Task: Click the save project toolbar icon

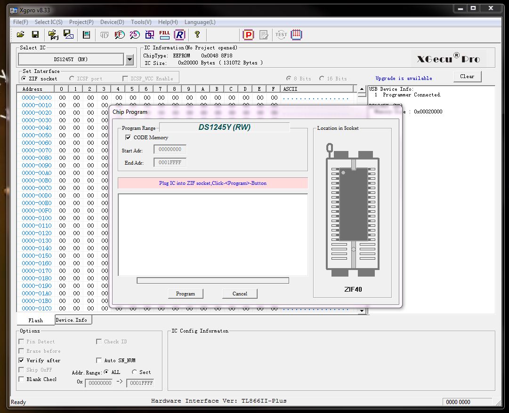Action: pyautogui.click(x=68, y=34)
